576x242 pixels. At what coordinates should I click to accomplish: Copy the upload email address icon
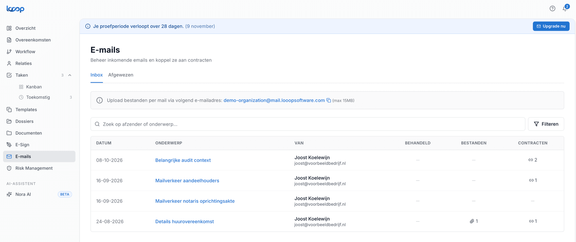coord(329,100)
